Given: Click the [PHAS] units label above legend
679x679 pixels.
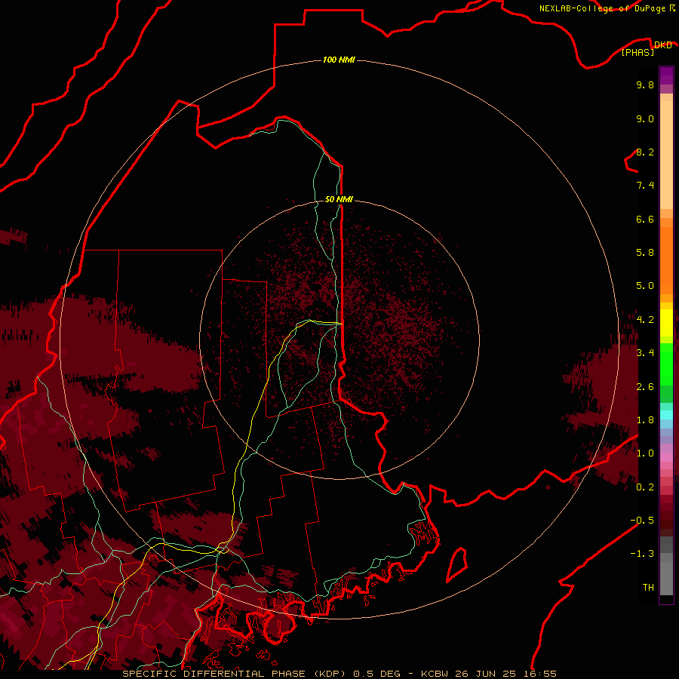Looking at the screenshot, I should (x=638, y=52).
